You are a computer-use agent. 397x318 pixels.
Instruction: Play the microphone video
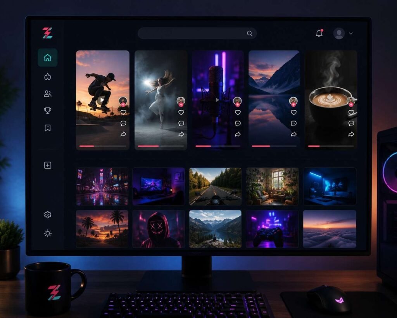(x=217, y=100)
